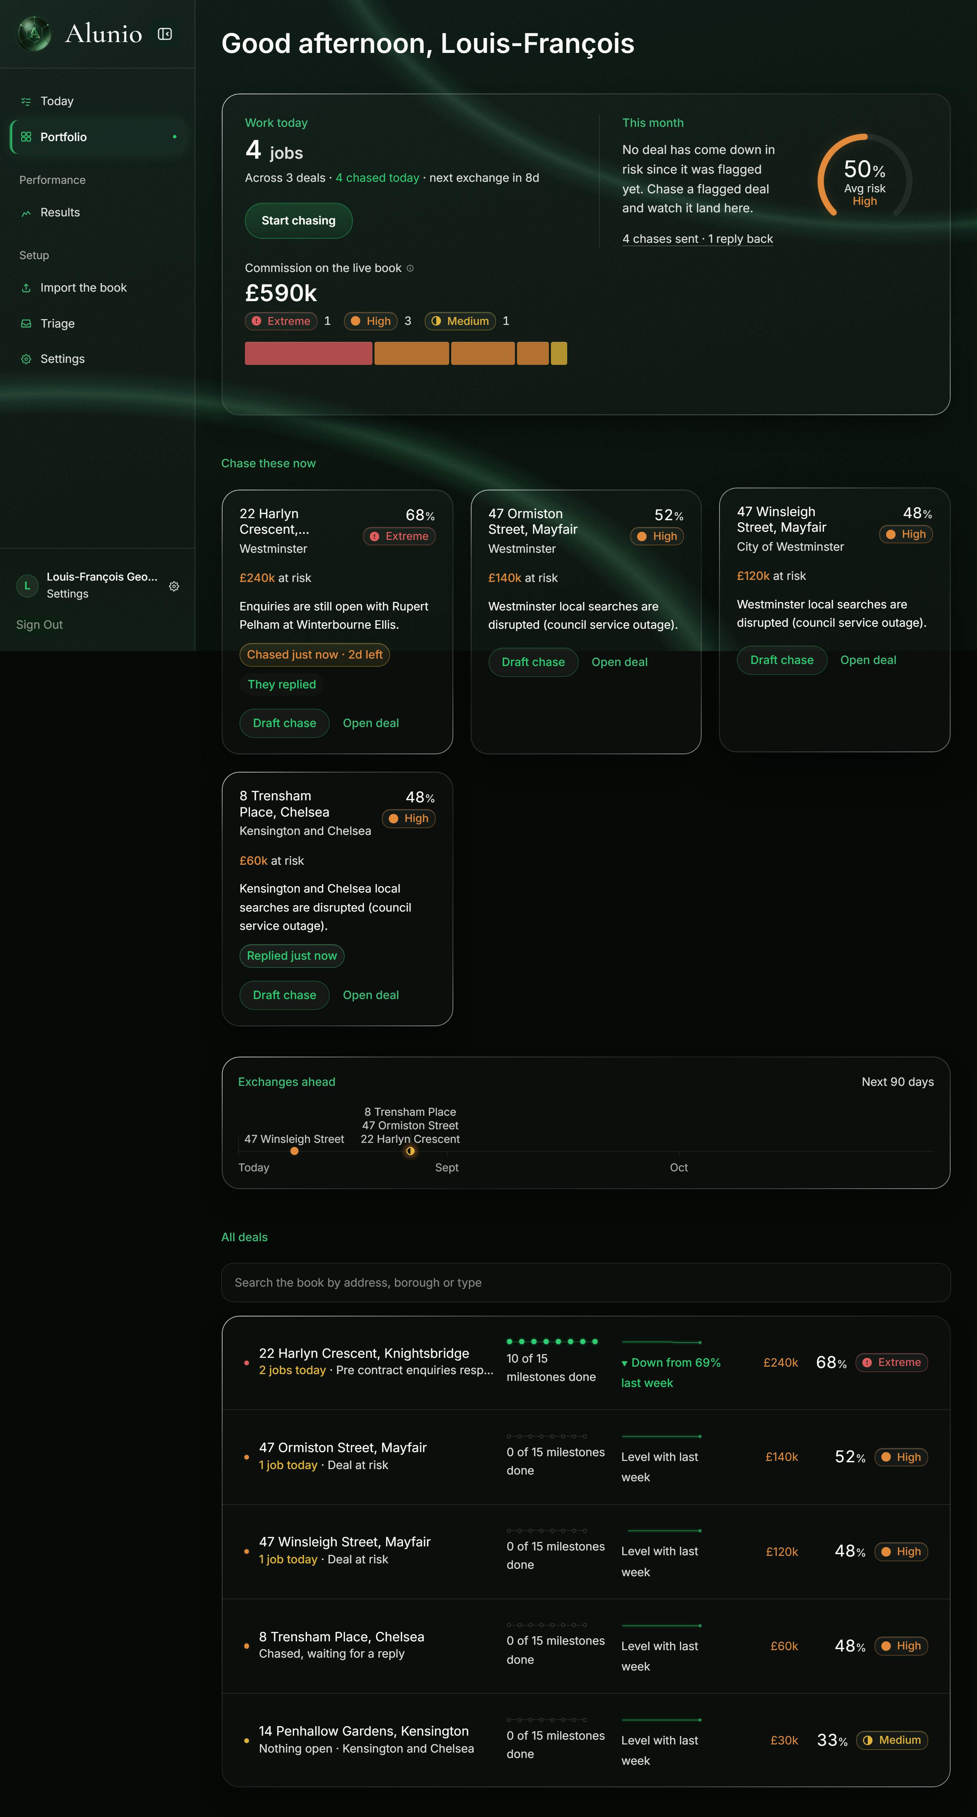Draft chase for 47 Winsleigh Street

tap(782, 660)
